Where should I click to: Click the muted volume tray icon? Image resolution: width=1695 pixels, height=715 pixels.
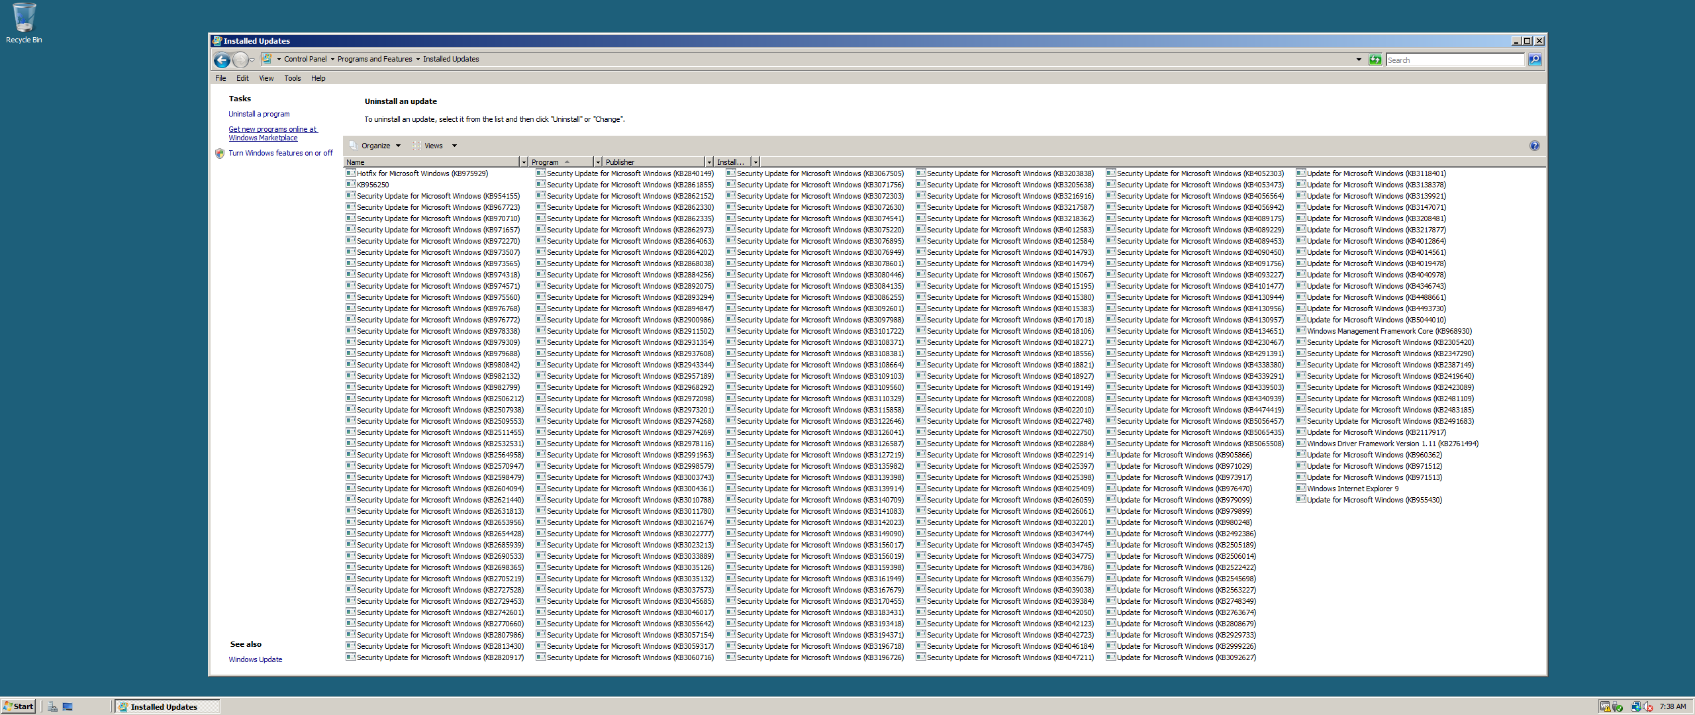coord(1648,706)
